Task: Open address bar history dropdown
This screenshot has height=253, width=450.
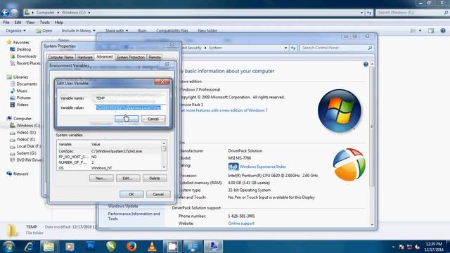Action: pos(361,13)
